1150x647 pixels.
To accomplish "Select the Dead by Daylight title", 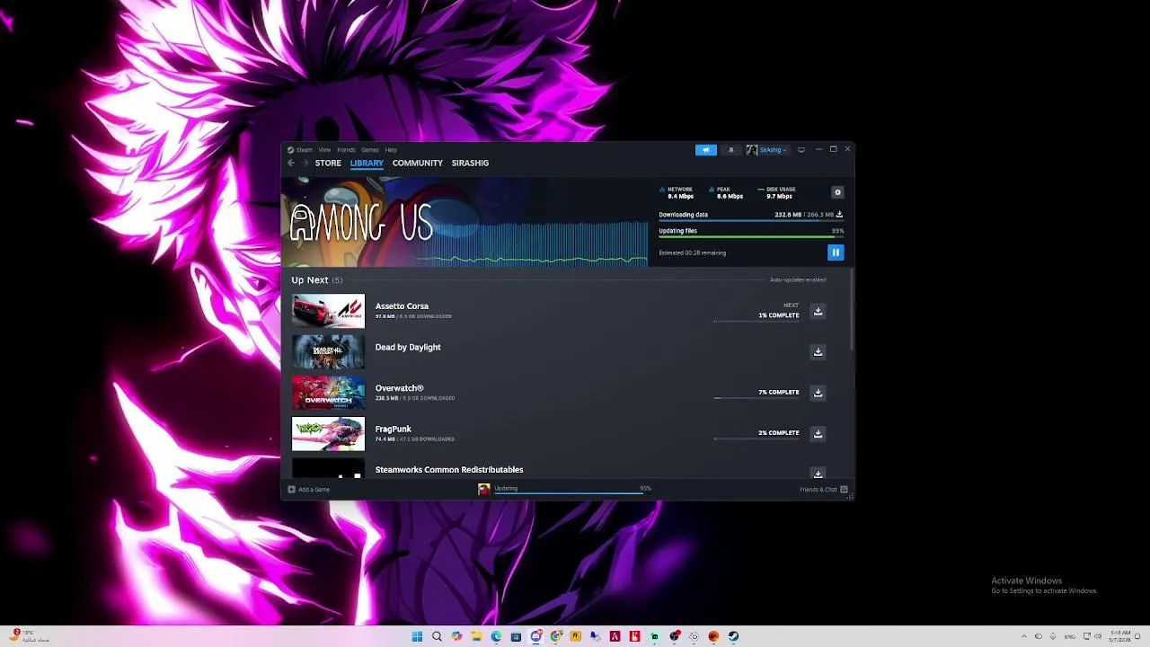I will coord(408,347).
